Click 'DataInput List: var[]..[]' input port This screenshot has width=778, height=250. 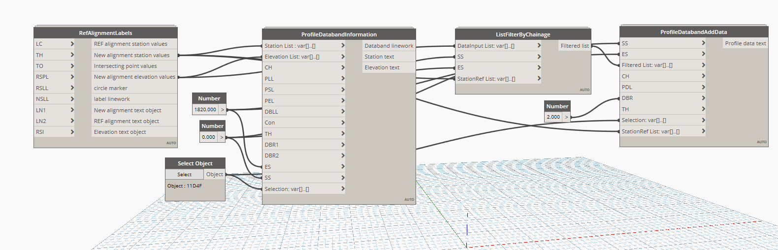click(x=498, y=46)
